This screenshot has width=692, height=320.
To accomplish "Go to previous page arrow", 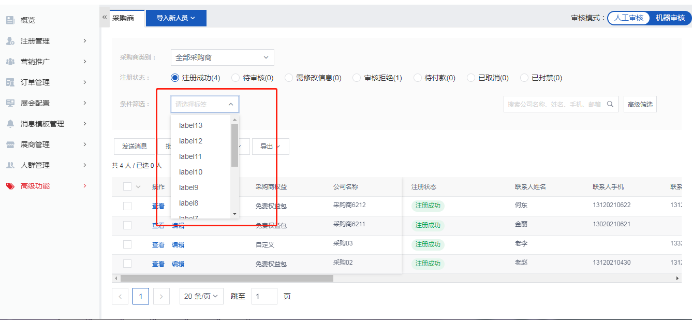I will coord(120,296).
